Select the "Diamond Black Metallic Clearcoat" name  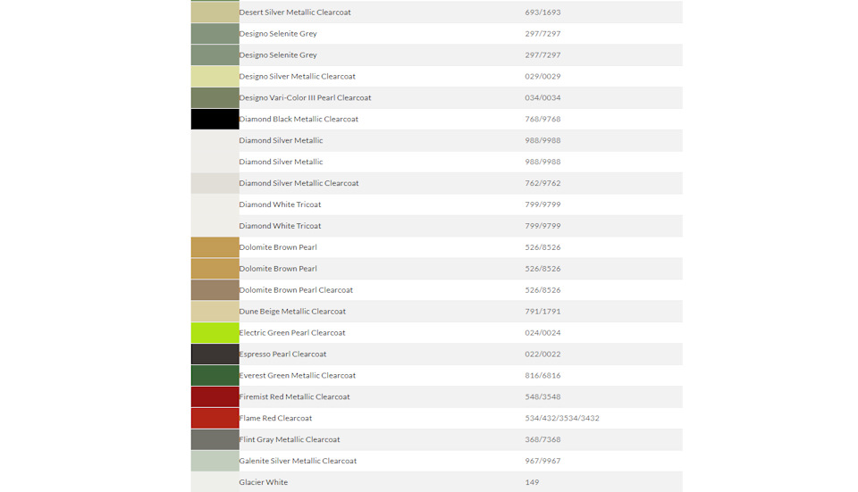(299, 119)
